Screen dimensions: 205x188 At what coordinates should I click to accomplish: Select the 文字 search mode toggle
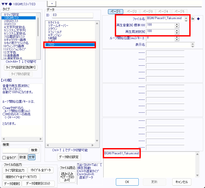click(31, 157)
